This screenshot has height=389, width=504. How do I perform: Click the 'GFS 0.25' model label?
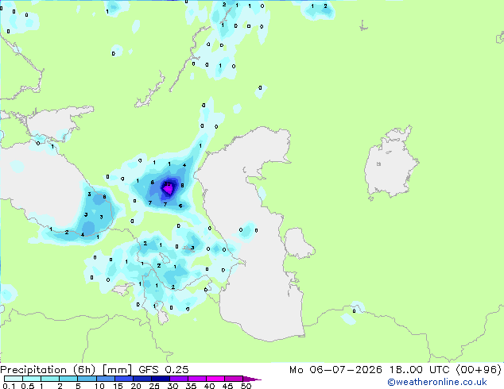[164, 370]
